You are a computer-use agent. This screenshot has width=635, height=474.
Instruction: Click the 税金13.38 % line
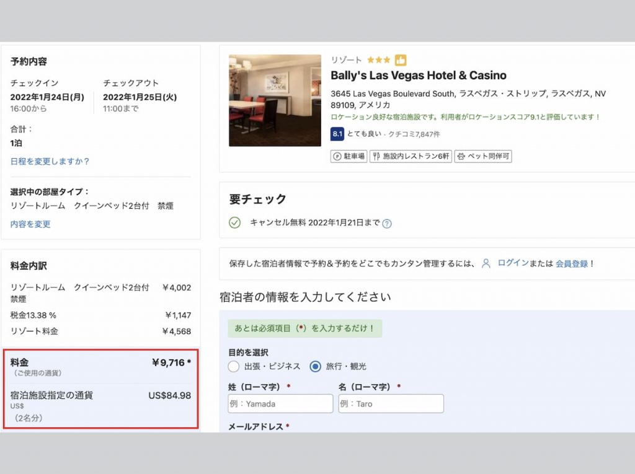(x=33, y=315)
